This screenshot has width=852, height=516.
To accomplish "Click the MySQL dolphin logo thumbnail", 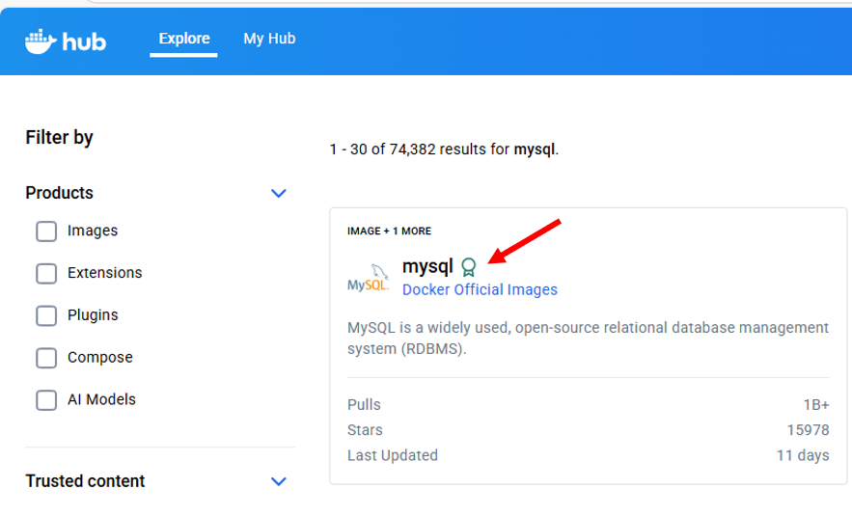I will pyautogui.click(x=369, y=278).
